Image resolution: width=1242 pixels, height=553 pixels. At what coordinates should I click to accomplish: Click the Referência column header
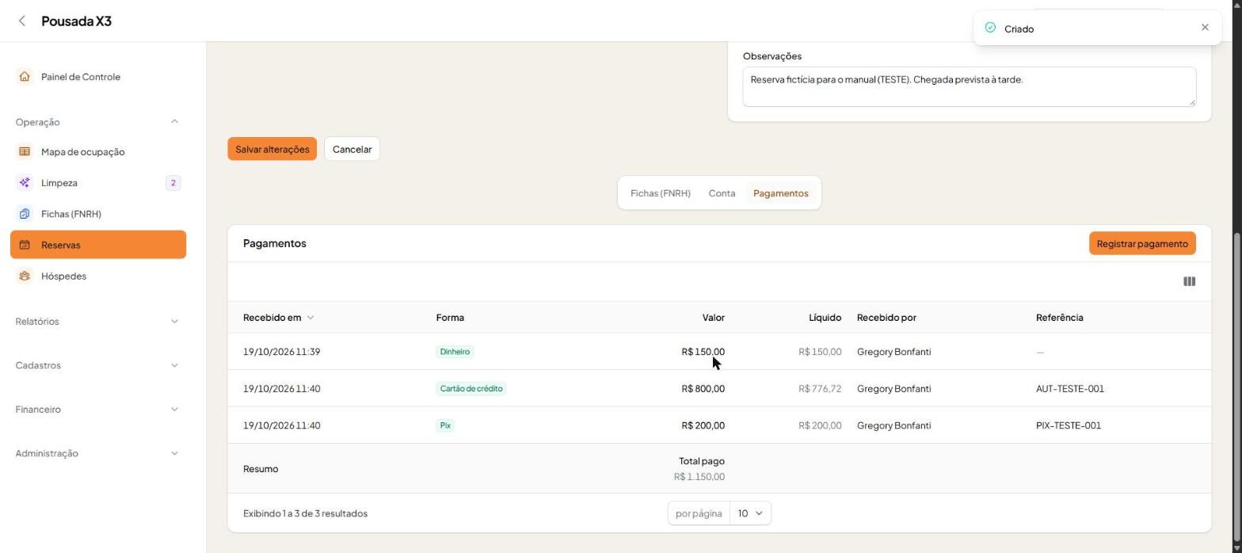tap(1059, 318)
